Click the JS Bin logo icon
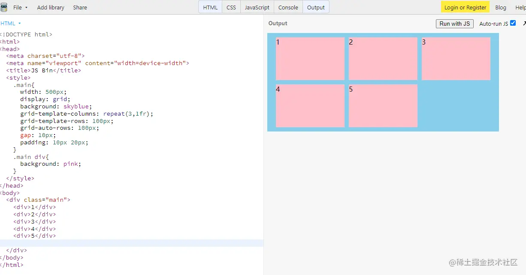The width and height of the screenshot is (526, 275). pyautogui.click(x=4, y=7)
